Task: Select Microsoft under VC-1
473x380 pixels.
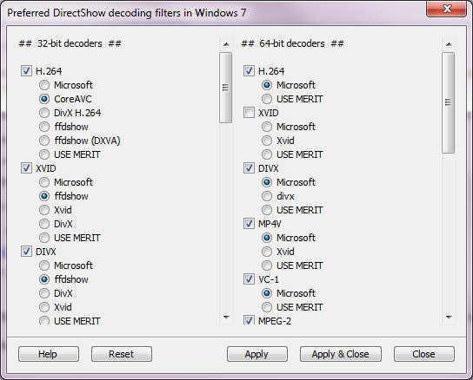Action: (x=267, y=293)
